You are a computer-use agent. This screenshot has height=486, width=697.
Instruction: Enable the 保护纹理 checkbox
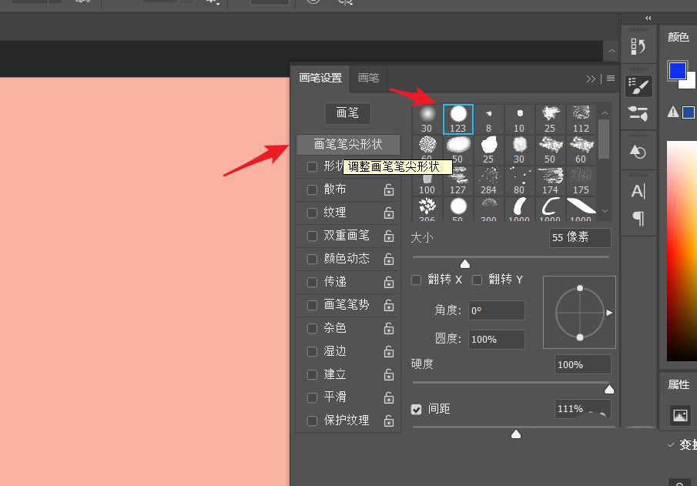[x=312, y=421]
